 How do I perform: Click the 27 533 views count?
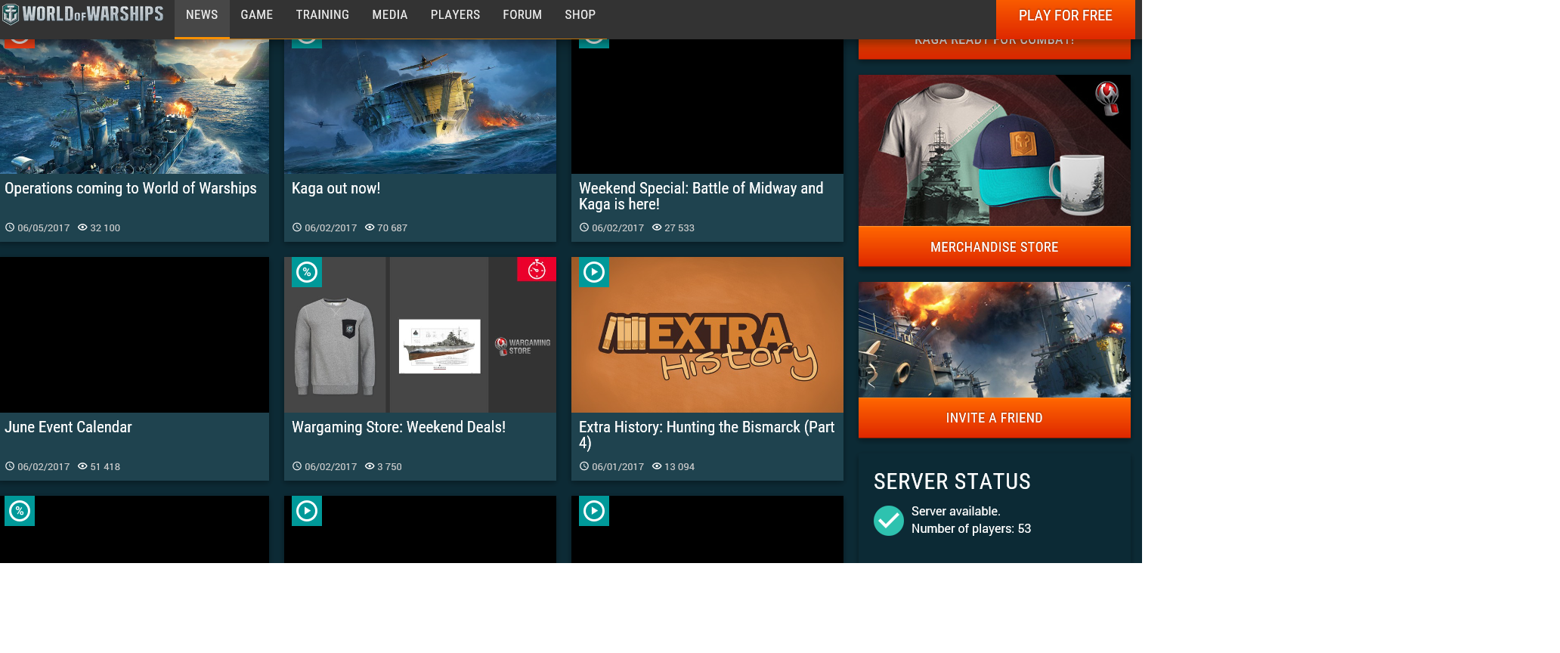click(679, 227)
